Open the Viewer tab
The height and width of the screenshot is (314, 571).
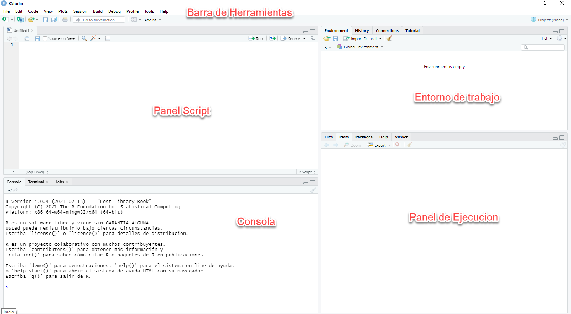pos(401,137)
